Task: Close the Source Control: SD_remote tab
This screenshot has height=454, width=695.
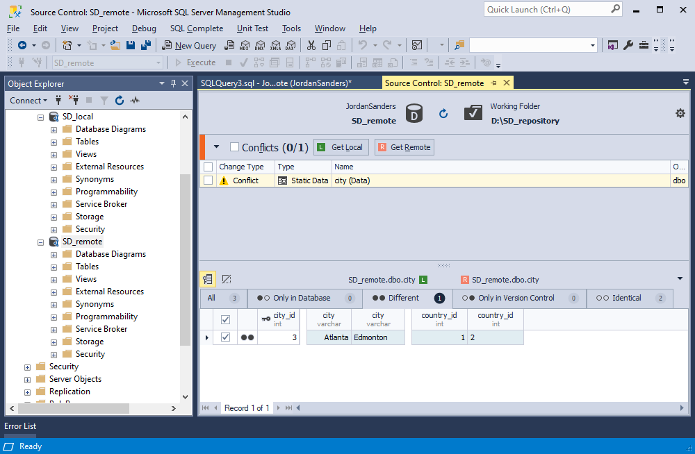Action: (x=507, y=83)
